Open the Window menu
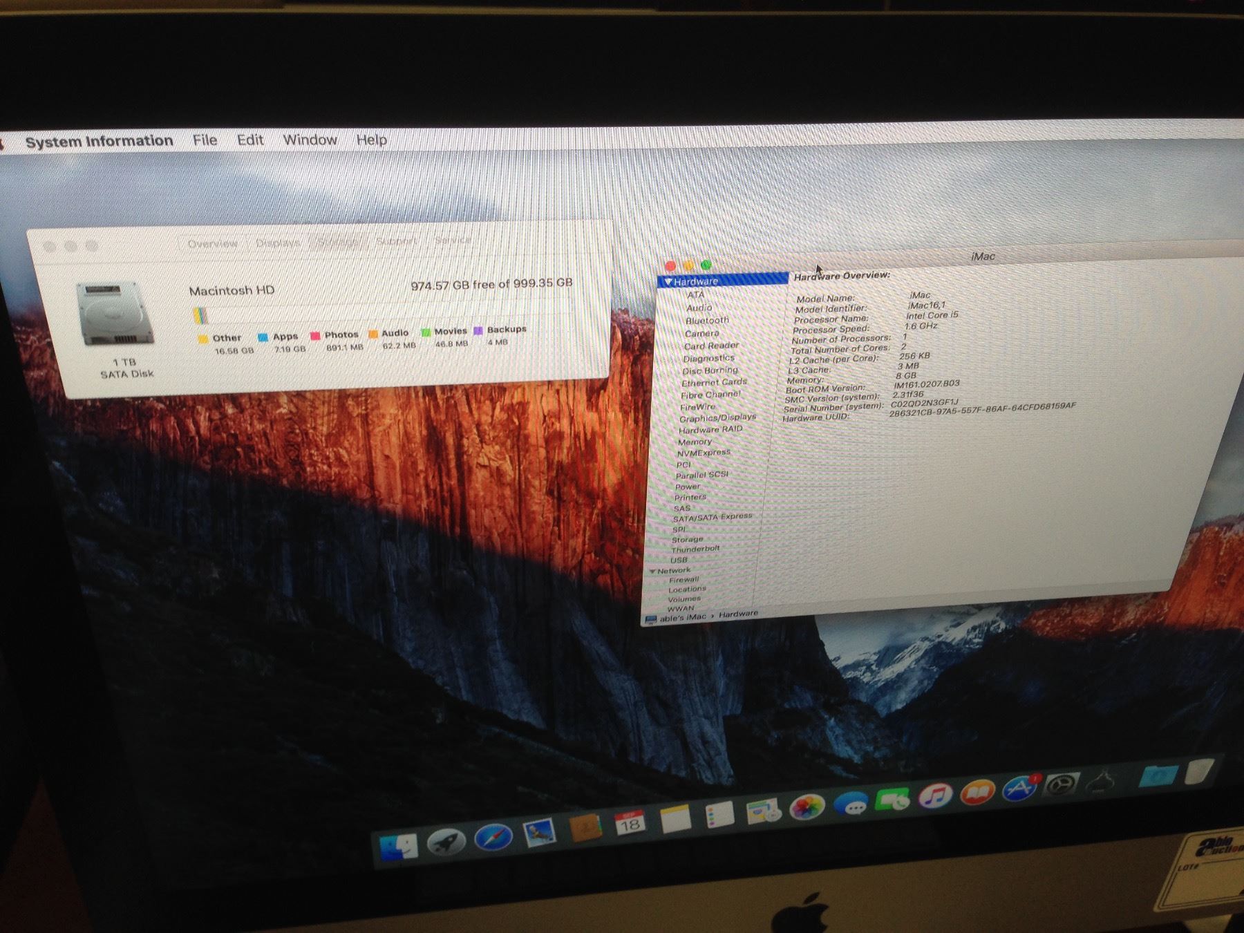Viewport: 1244px width, 933px height. [x=310, y=140]
